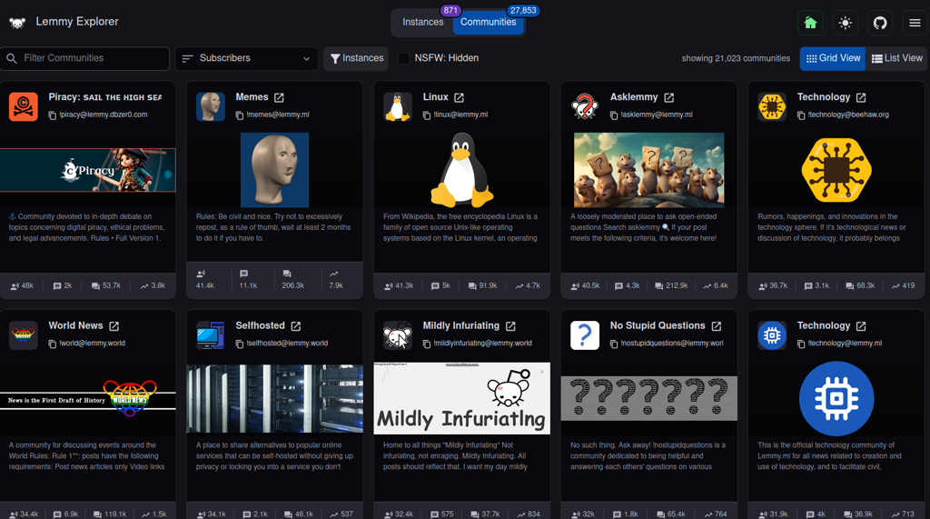Open the GitHub repository icon
Image resolution: width=930 pixels, height=519 pixels.
point(879,23)
